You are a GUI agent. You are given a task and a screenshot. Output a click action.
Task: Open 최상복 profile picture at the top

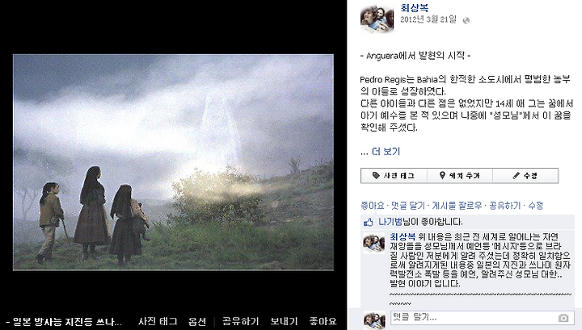(377, 19)
